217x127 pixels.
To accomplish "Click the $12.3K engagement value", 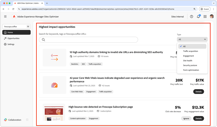I will [198, 107].
